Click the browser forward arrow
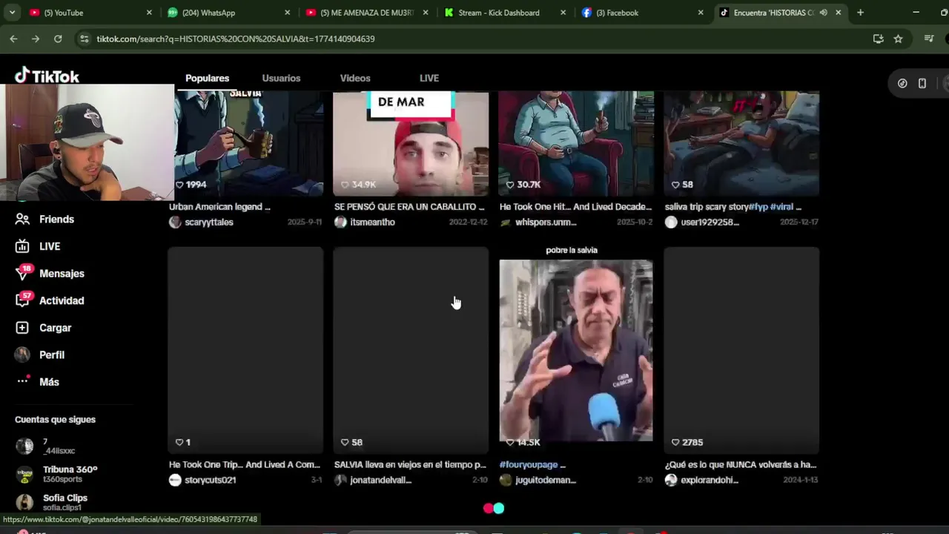The height and width of the screenshot is (534, 949). click(x=36, y=39)
